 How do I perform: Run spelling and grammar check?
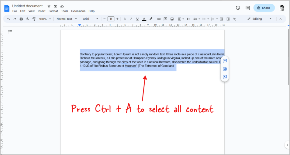28,19
